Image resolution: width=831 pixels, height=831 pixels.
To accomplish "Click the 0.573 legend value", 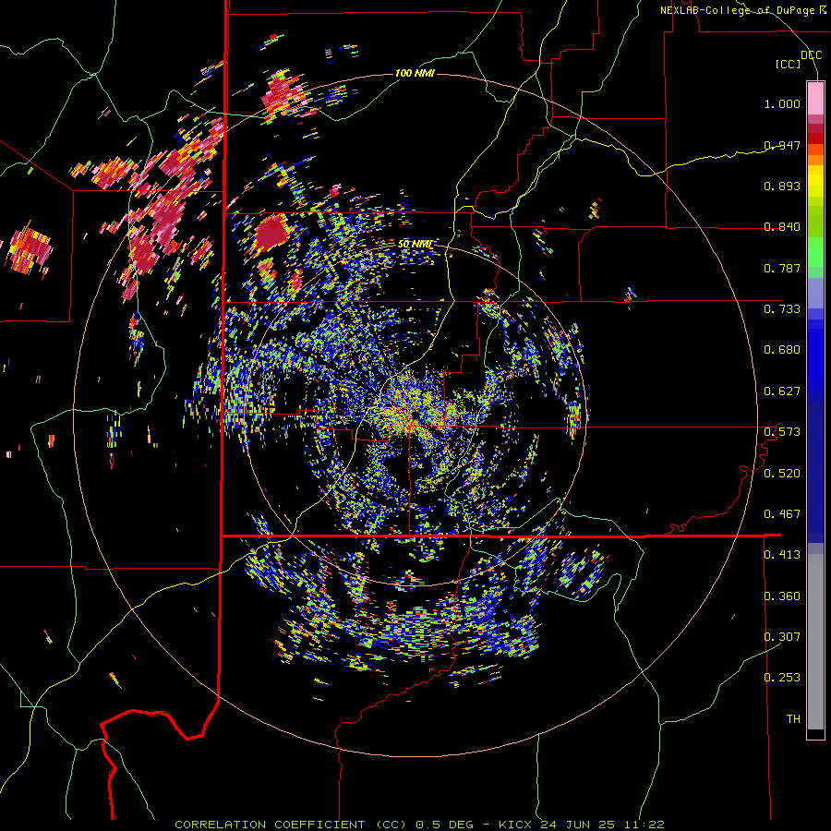I will (x=782, y=431).
